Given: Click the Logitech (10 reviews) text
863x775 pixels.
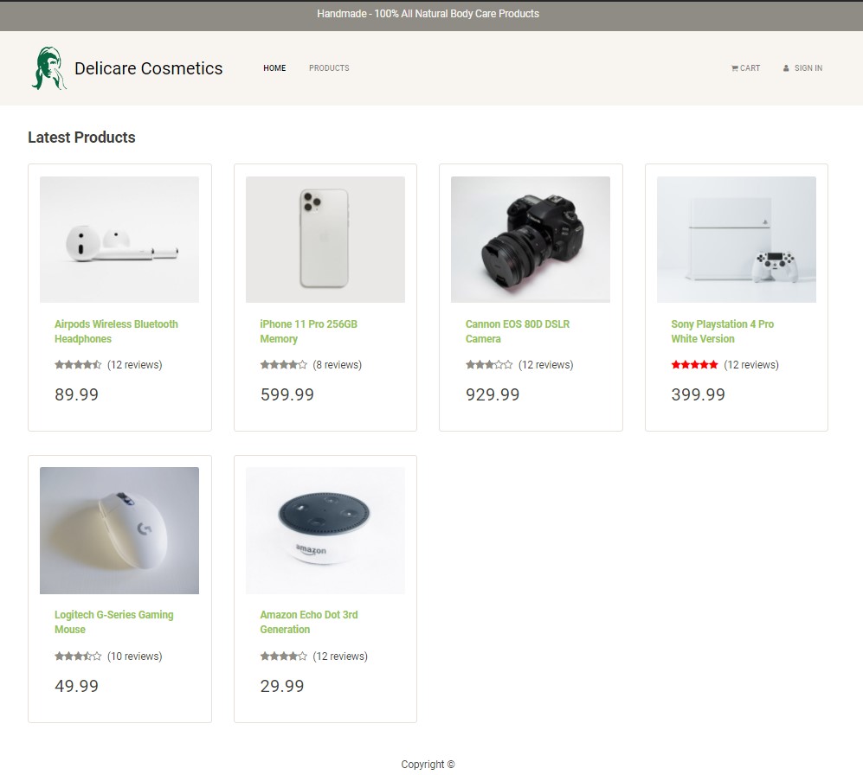Looking at the screenshot, I should pyautogui.click(x=134, y=657).
